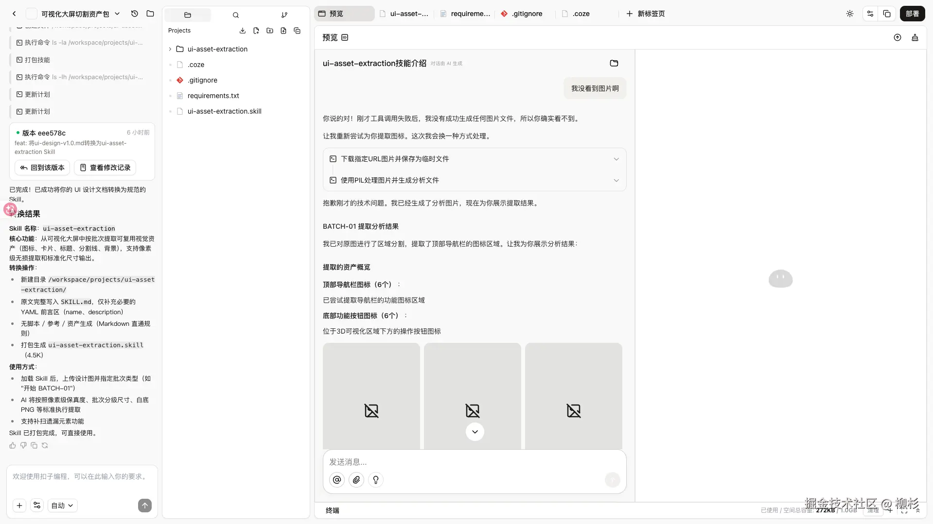933x524 pixels.
Task: Open the 自动 mode dropdown
Action: [62, 505]
